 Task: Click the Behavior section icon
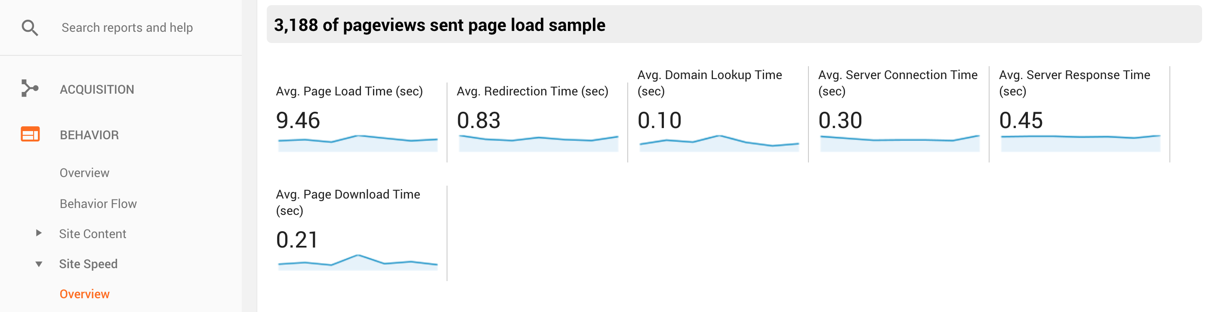[x=30, y=134]
